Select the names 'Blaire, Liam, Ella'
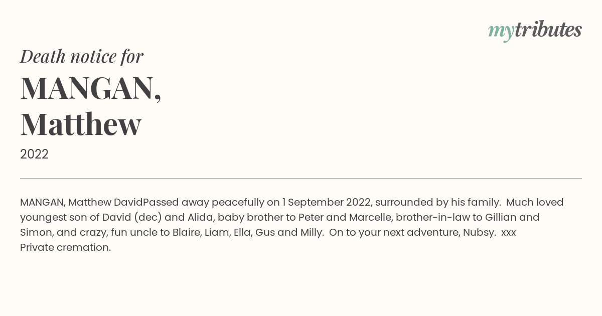This screenshot has height=316, width=602. pos(212,232)
